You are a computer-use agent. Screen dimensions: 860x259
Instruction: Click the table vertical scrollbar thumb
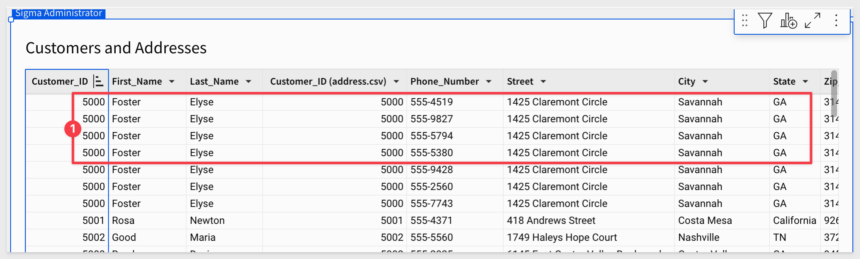point(834,93)
